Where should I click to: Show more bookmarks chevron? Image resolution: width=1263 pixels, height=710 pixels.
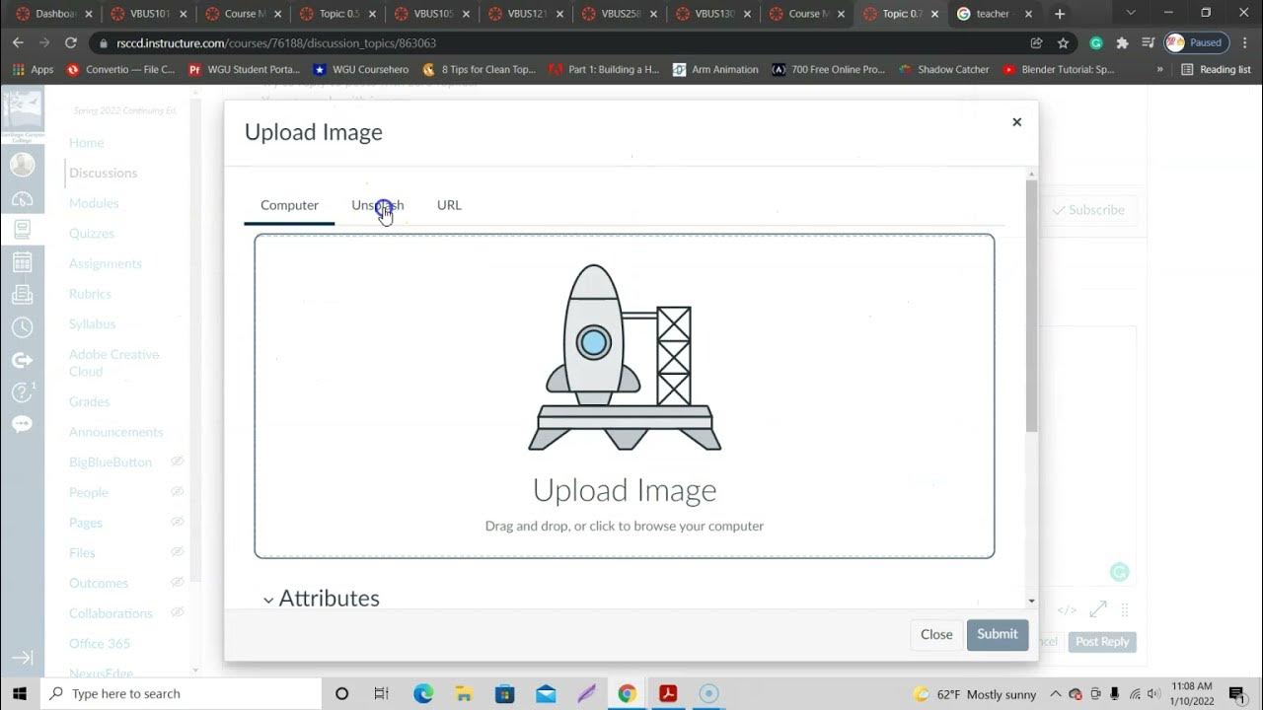[x=1159, y=70]
